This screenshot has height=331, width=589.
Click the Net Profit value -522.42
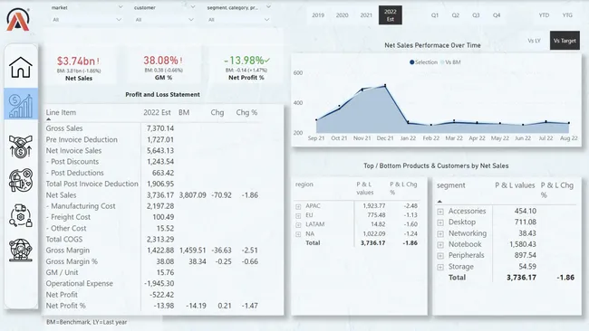point(161,295)
